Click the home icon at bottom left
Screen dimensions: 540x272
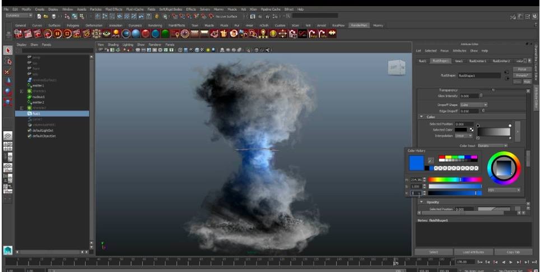8,250
